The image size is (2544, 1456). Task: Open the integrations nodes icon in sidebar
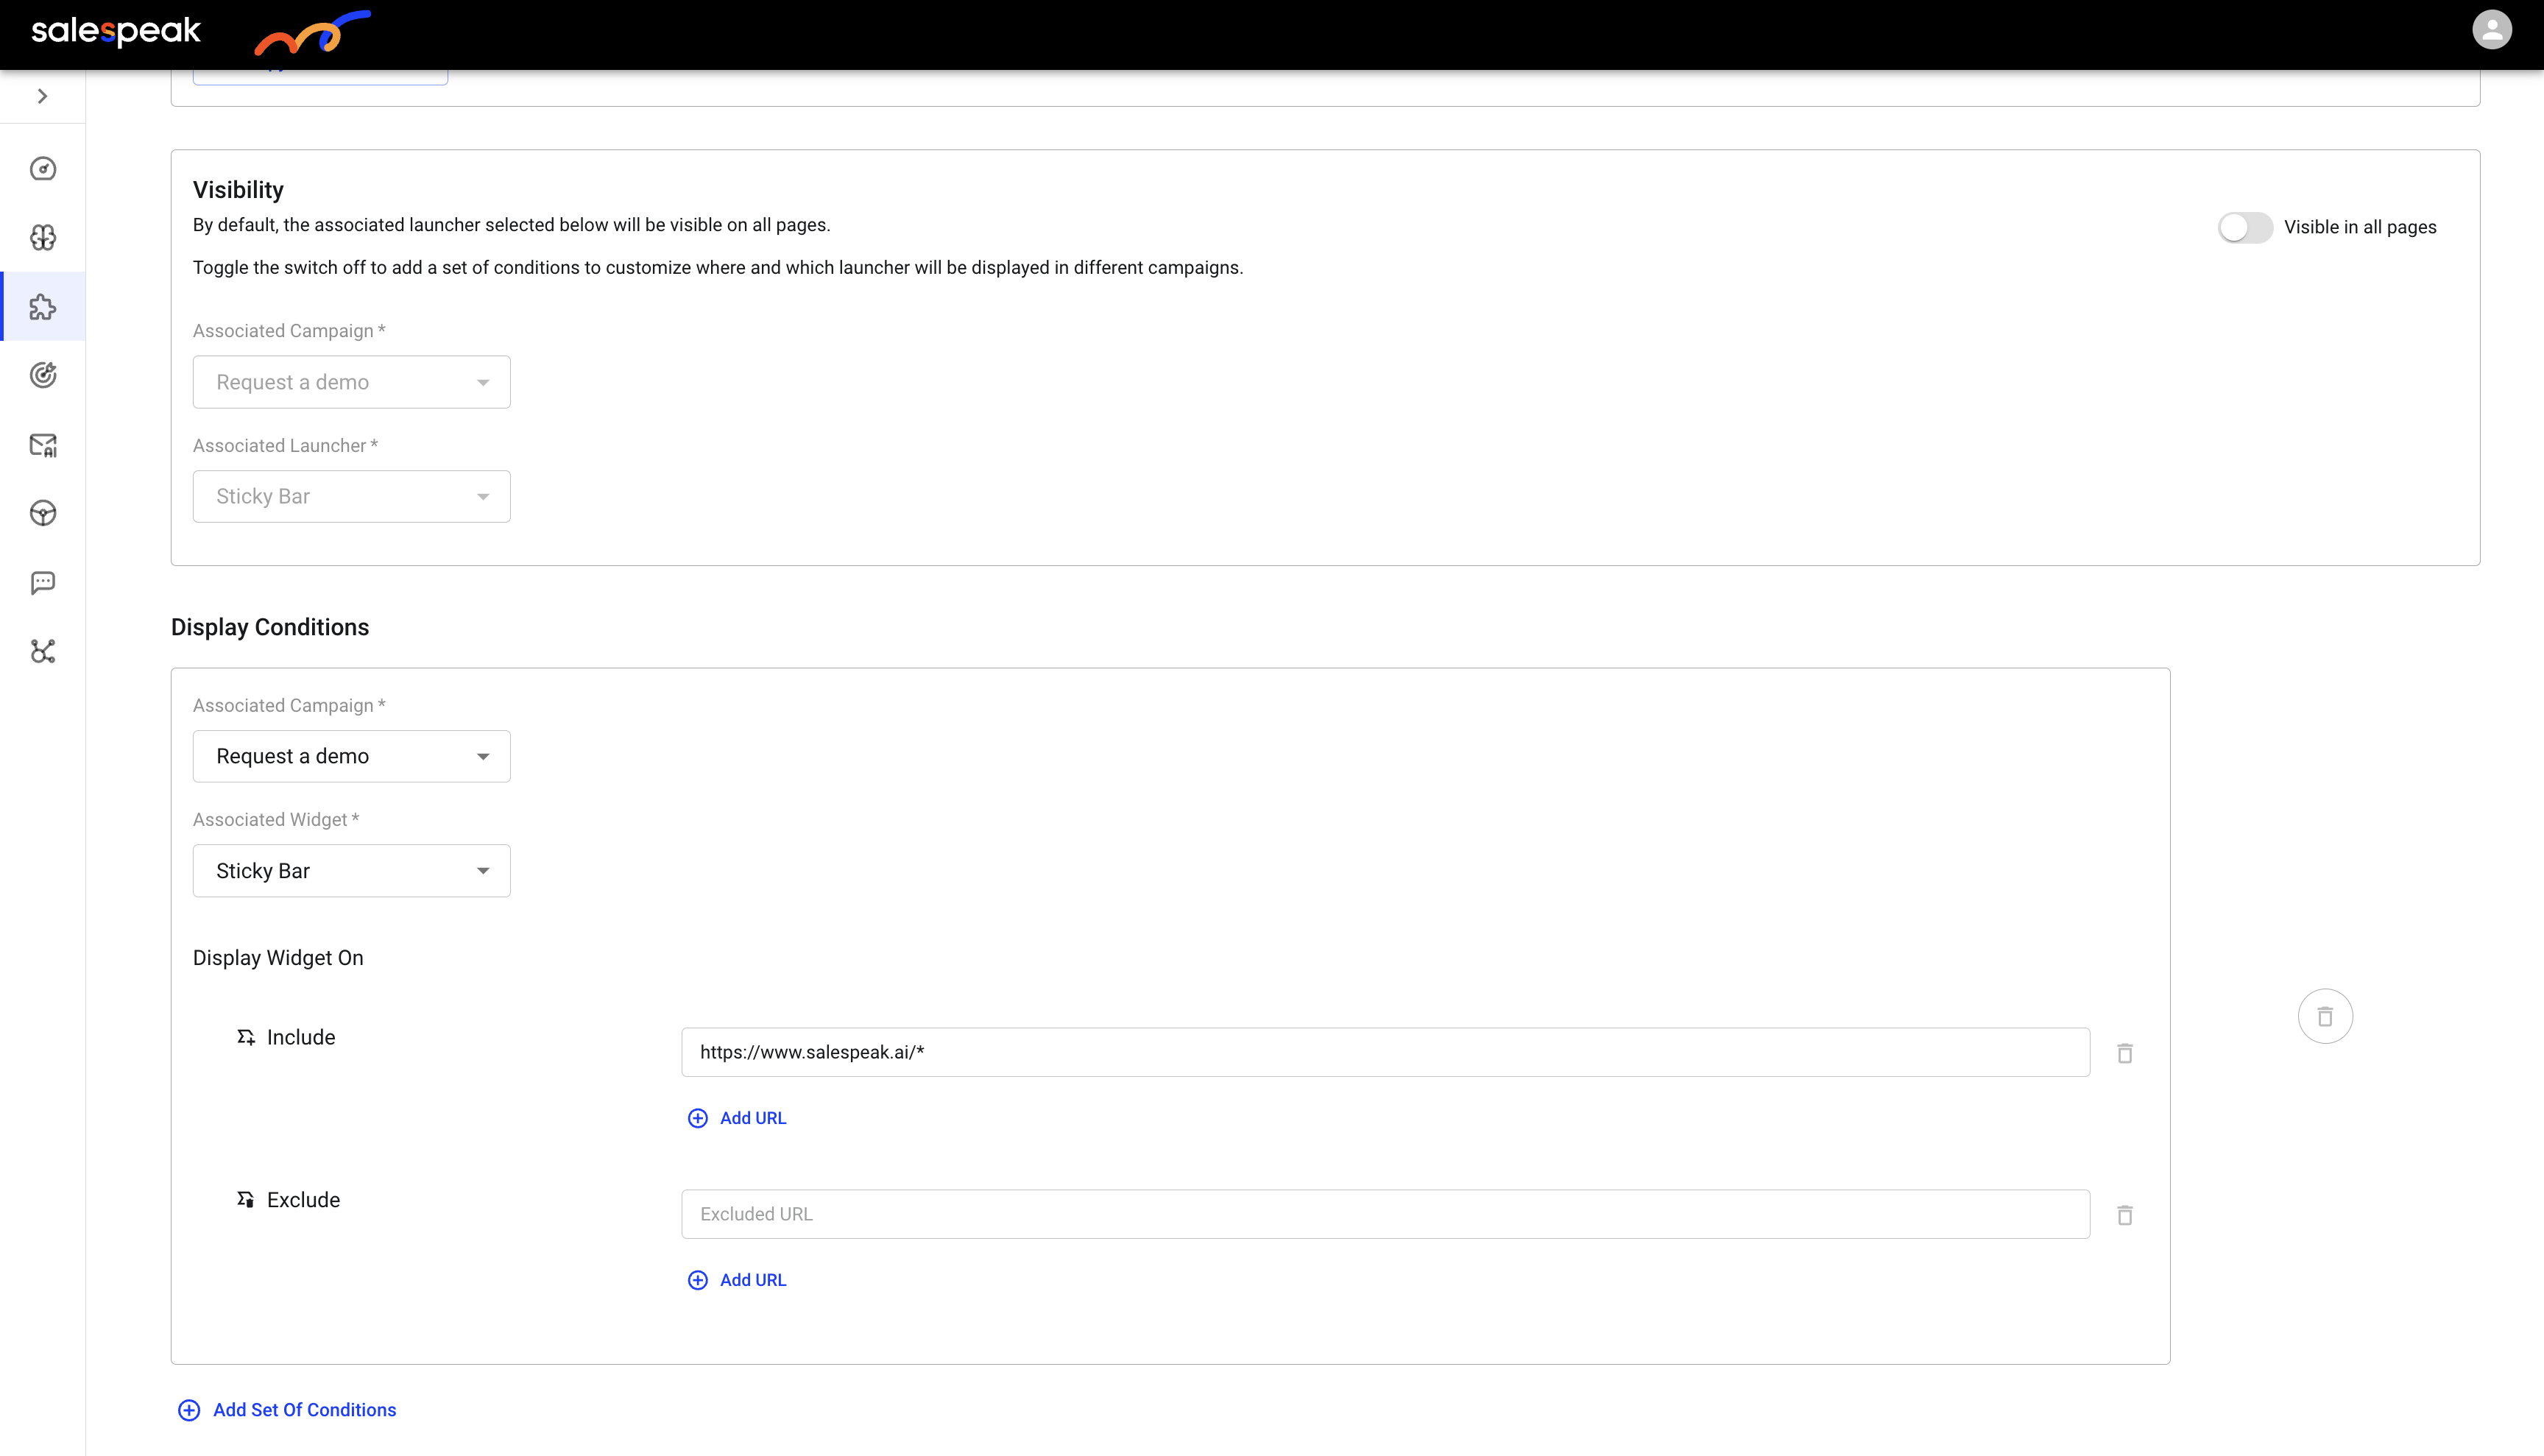tap(43, 652)
